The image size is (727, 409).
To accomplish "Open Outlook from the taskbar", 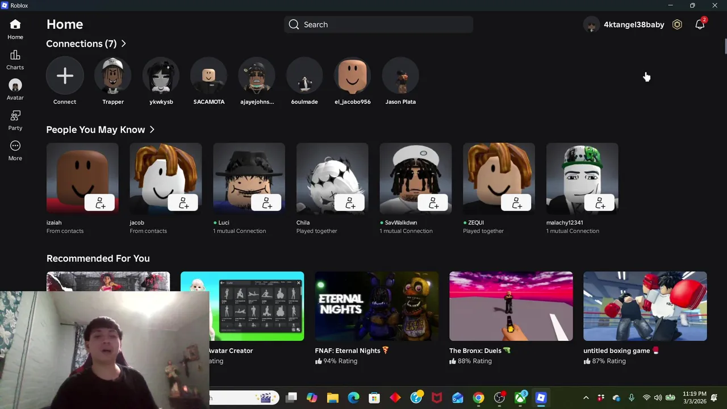I will tap(458, 398).
